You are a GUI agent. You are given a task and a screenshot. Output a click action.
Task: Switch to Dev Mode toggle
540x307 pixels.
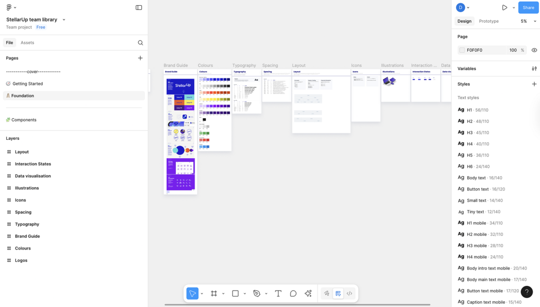(x=349, y=293)
